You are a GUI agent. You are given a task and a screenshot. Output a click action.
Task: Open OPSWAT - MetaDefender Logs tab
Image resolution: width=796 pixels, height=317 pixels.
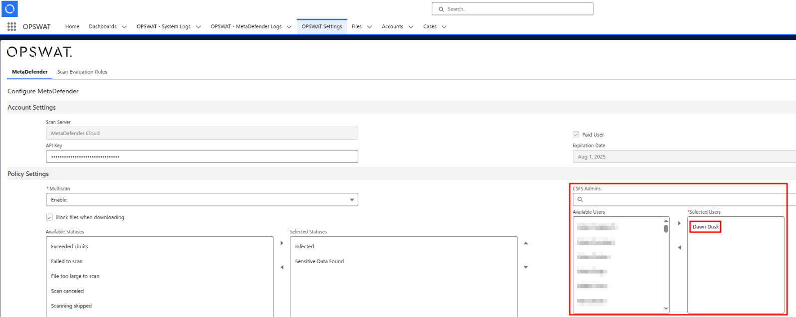click(x=246, y=27)
